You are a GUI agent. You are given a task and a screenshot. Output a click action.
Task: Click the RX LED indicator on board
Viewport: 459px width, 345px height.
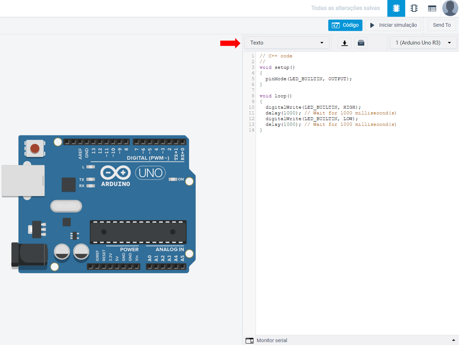coord(91,186)
